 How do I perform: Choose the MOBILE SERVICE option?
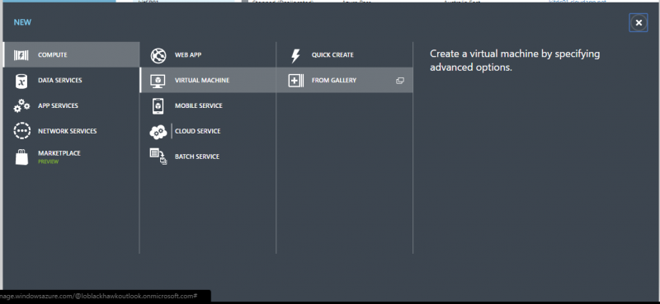pyautogui.click(x=208, y=105)
